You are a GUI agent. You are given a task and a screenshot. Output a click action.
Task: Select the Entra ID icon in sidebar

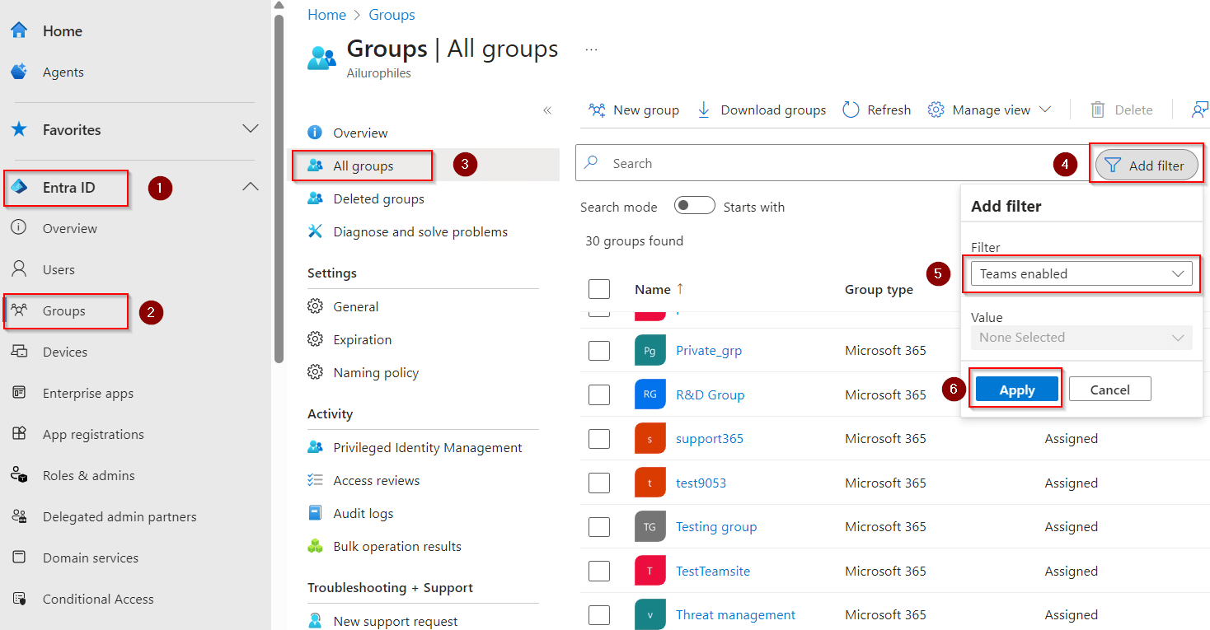point(20,188)
